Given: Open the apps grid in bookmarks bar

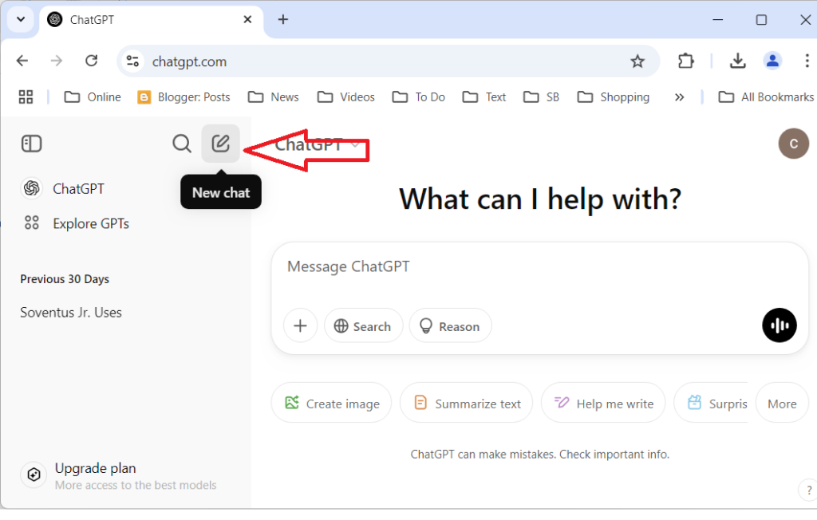Looking at the screenshot, I should [26, 97].
